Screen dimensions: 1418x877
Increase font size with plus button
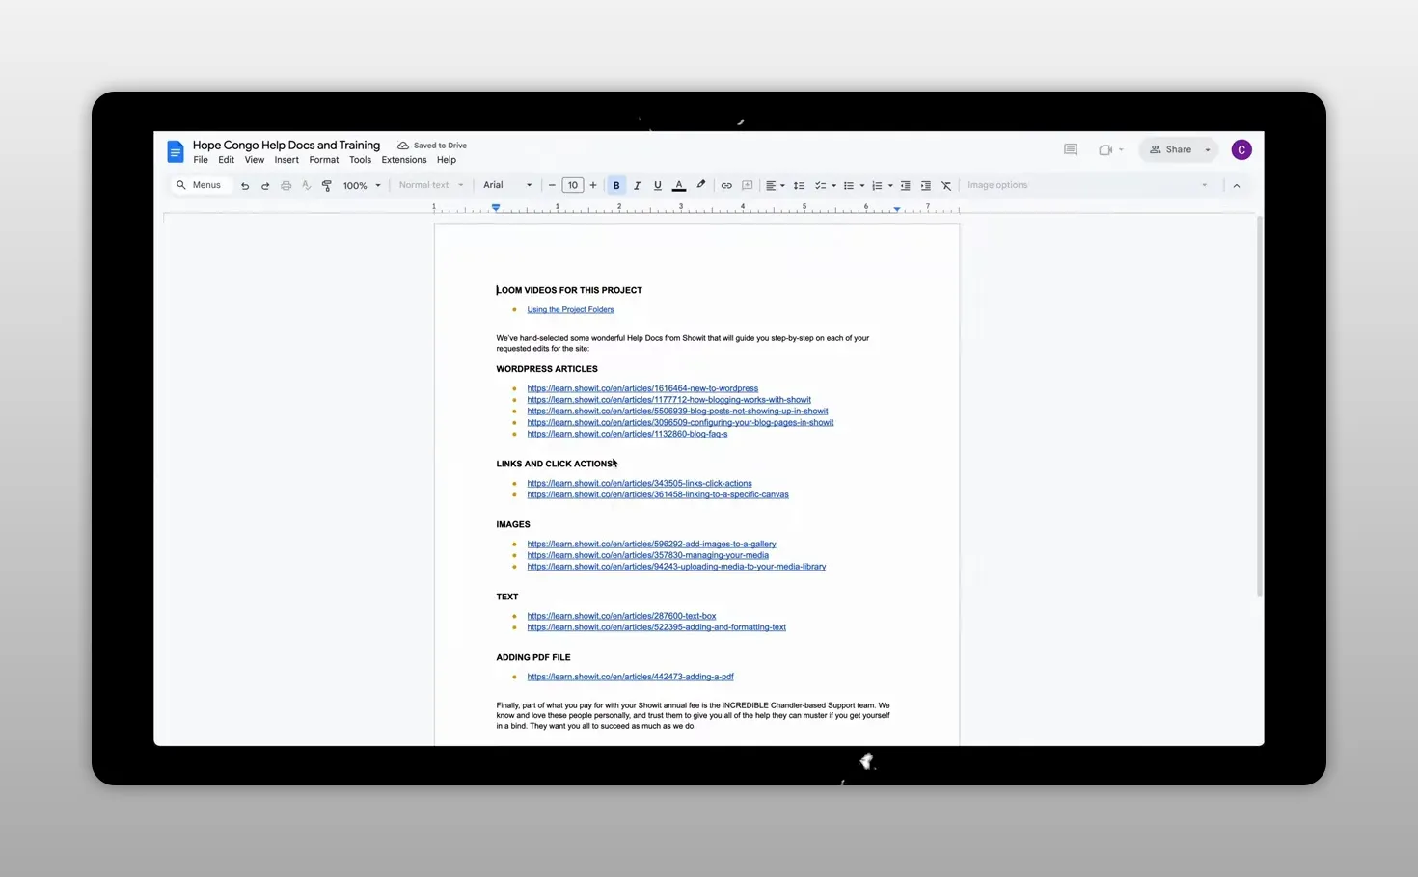click(x=593, y=185)
